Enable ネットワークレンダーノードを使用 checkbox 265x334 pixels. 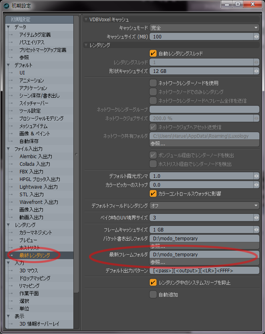[153, 83]
